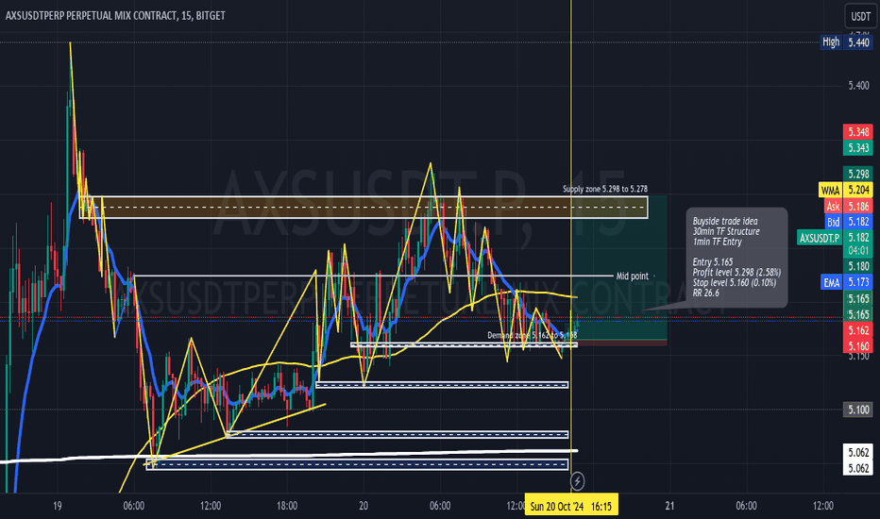Open the USDT currency selector
The image size is (880, 519).
[860, 16]
